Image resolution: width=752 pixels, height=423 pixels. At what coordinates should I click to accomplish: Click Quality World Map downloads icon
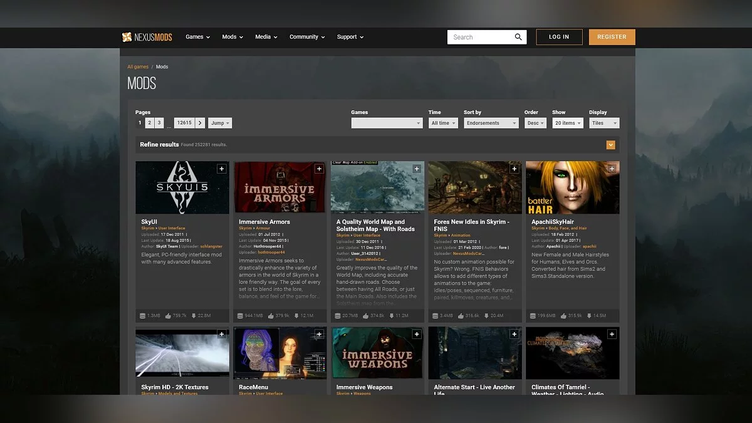pos(390,316)
